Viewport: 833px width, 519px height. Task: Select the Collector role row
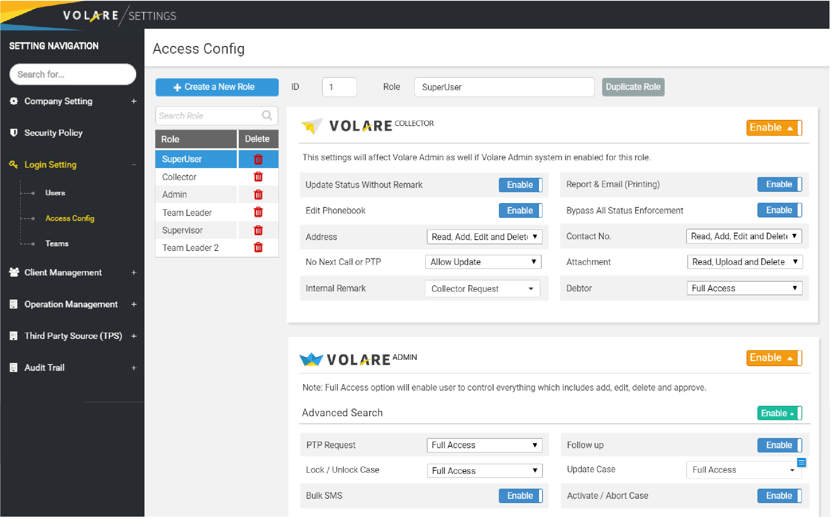tap(197, 177)
